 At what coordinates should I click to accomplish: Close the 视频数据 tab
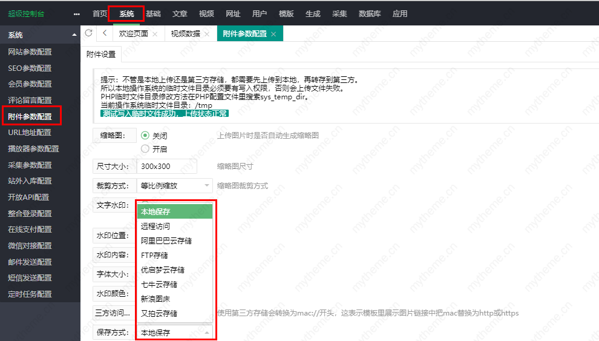tap(207, 35)
